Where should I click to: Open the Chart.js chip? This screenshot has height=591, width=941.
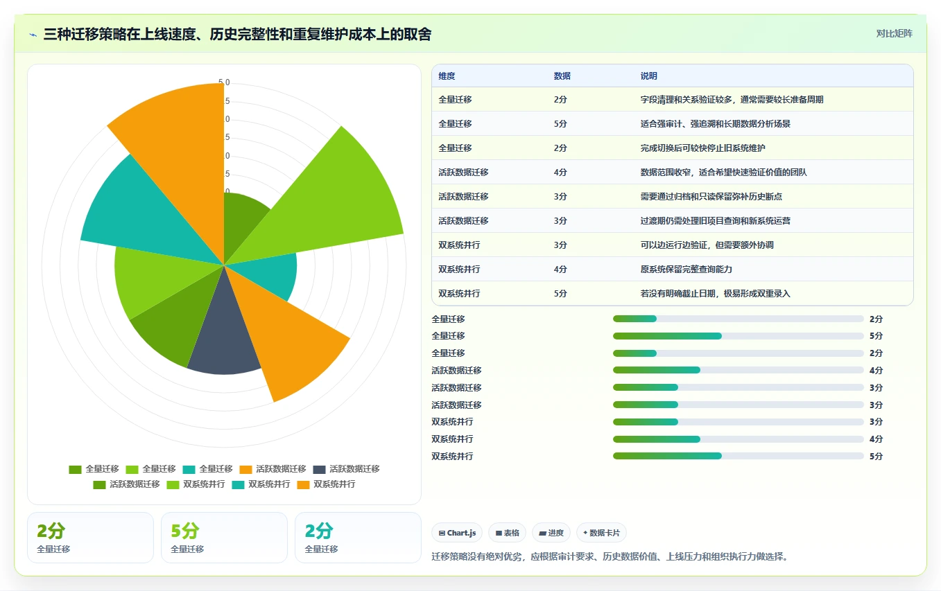(x=457, y=533)
